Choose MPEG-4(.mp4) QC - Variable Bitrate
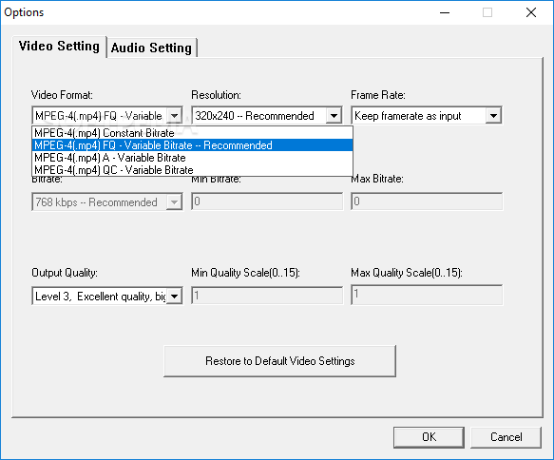 (192, 170)
